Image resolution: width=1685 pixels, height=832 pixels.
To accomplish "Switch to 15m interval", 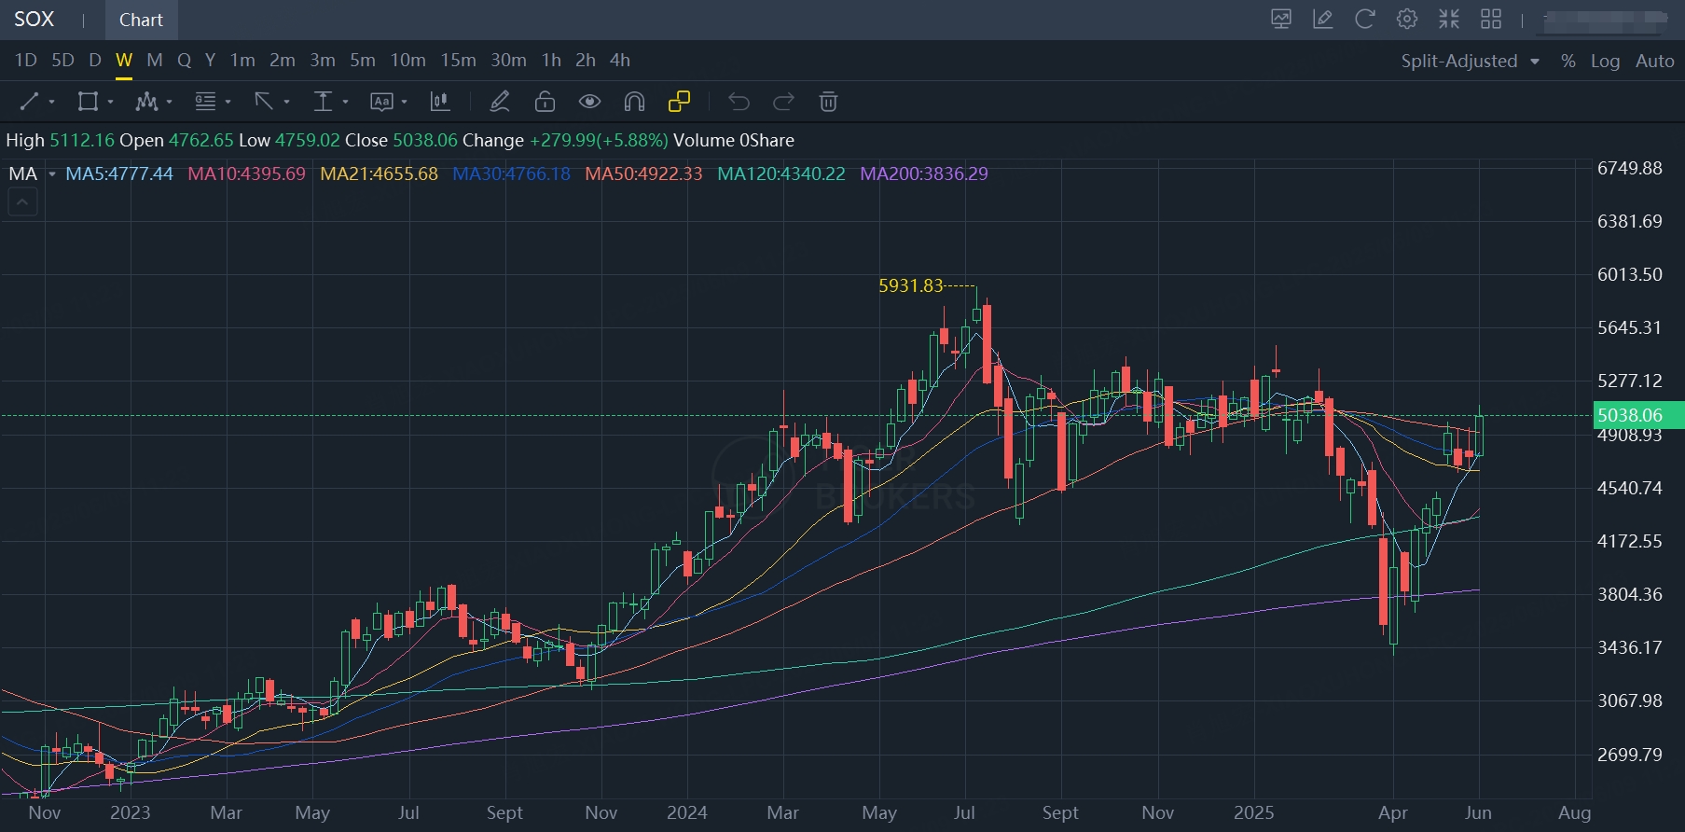I will point(458,61).
